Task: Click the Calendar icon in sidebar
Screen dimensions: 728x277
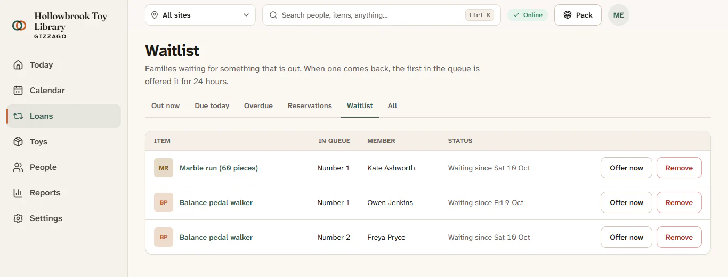Action: coord(18,91)
